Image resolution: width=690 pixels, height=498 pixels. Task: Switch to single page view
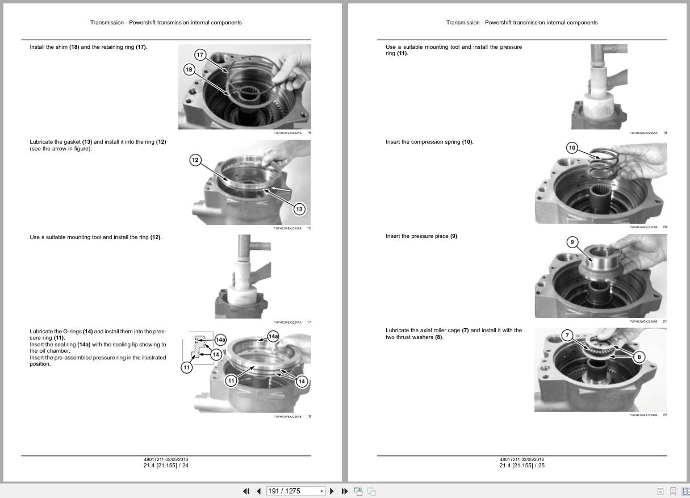tap(660, 491)
